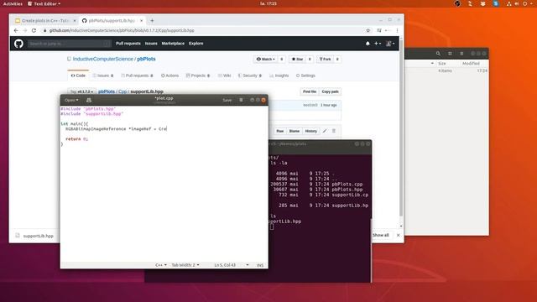Screen dimensions: 537x302
Task: Open the Issues tab of repository
Action: click(103, 75)
